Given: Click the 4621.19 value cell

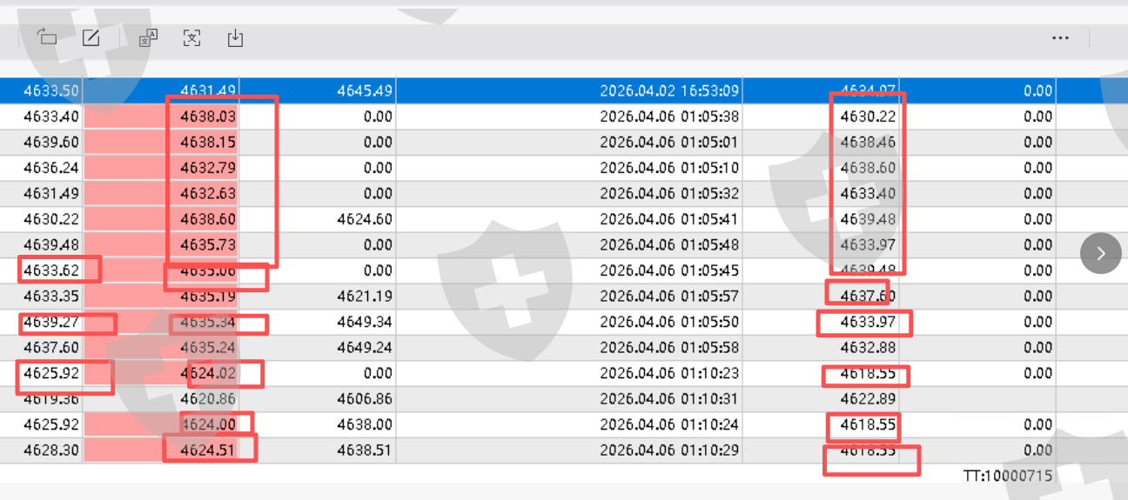Looking at the screenshot, I should tap(364, 297).
